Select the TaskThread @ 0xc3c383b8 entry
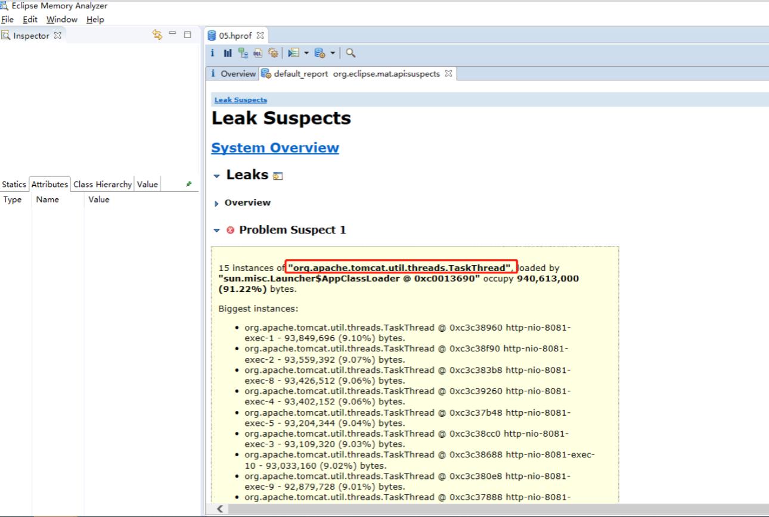The width and height of the screenshot is (769, 517). point(407,375)
